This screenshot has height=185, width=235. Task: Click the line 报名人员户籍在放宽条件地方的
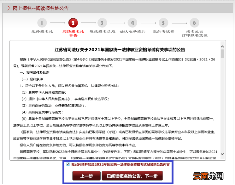[78, 145]
